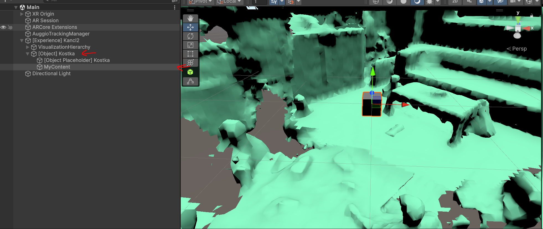Click the Persp projection label
Screen dimensions: 543x229
tap(519, 49)
